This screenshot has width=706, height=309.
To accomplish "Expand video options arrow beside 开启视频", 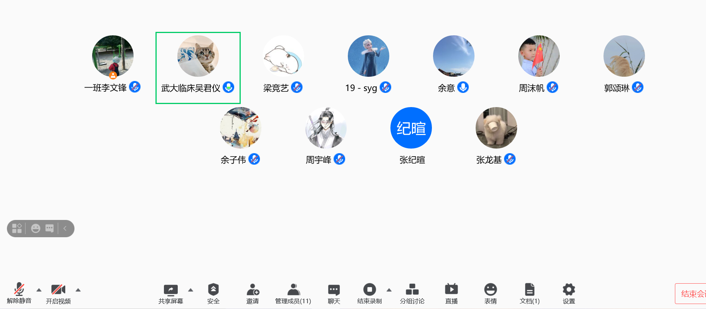I will (78, 290).
